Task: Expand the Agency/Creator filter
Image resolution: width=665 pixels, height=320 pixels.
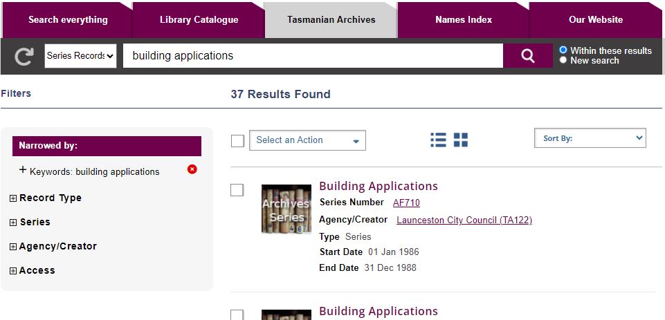Action: (13, 247)
